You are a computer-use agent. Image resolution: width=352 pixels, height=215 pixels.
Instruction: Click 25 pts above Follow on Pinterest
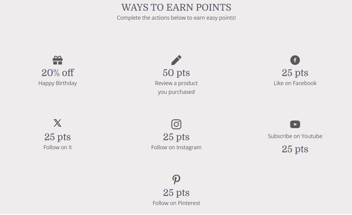176,193
